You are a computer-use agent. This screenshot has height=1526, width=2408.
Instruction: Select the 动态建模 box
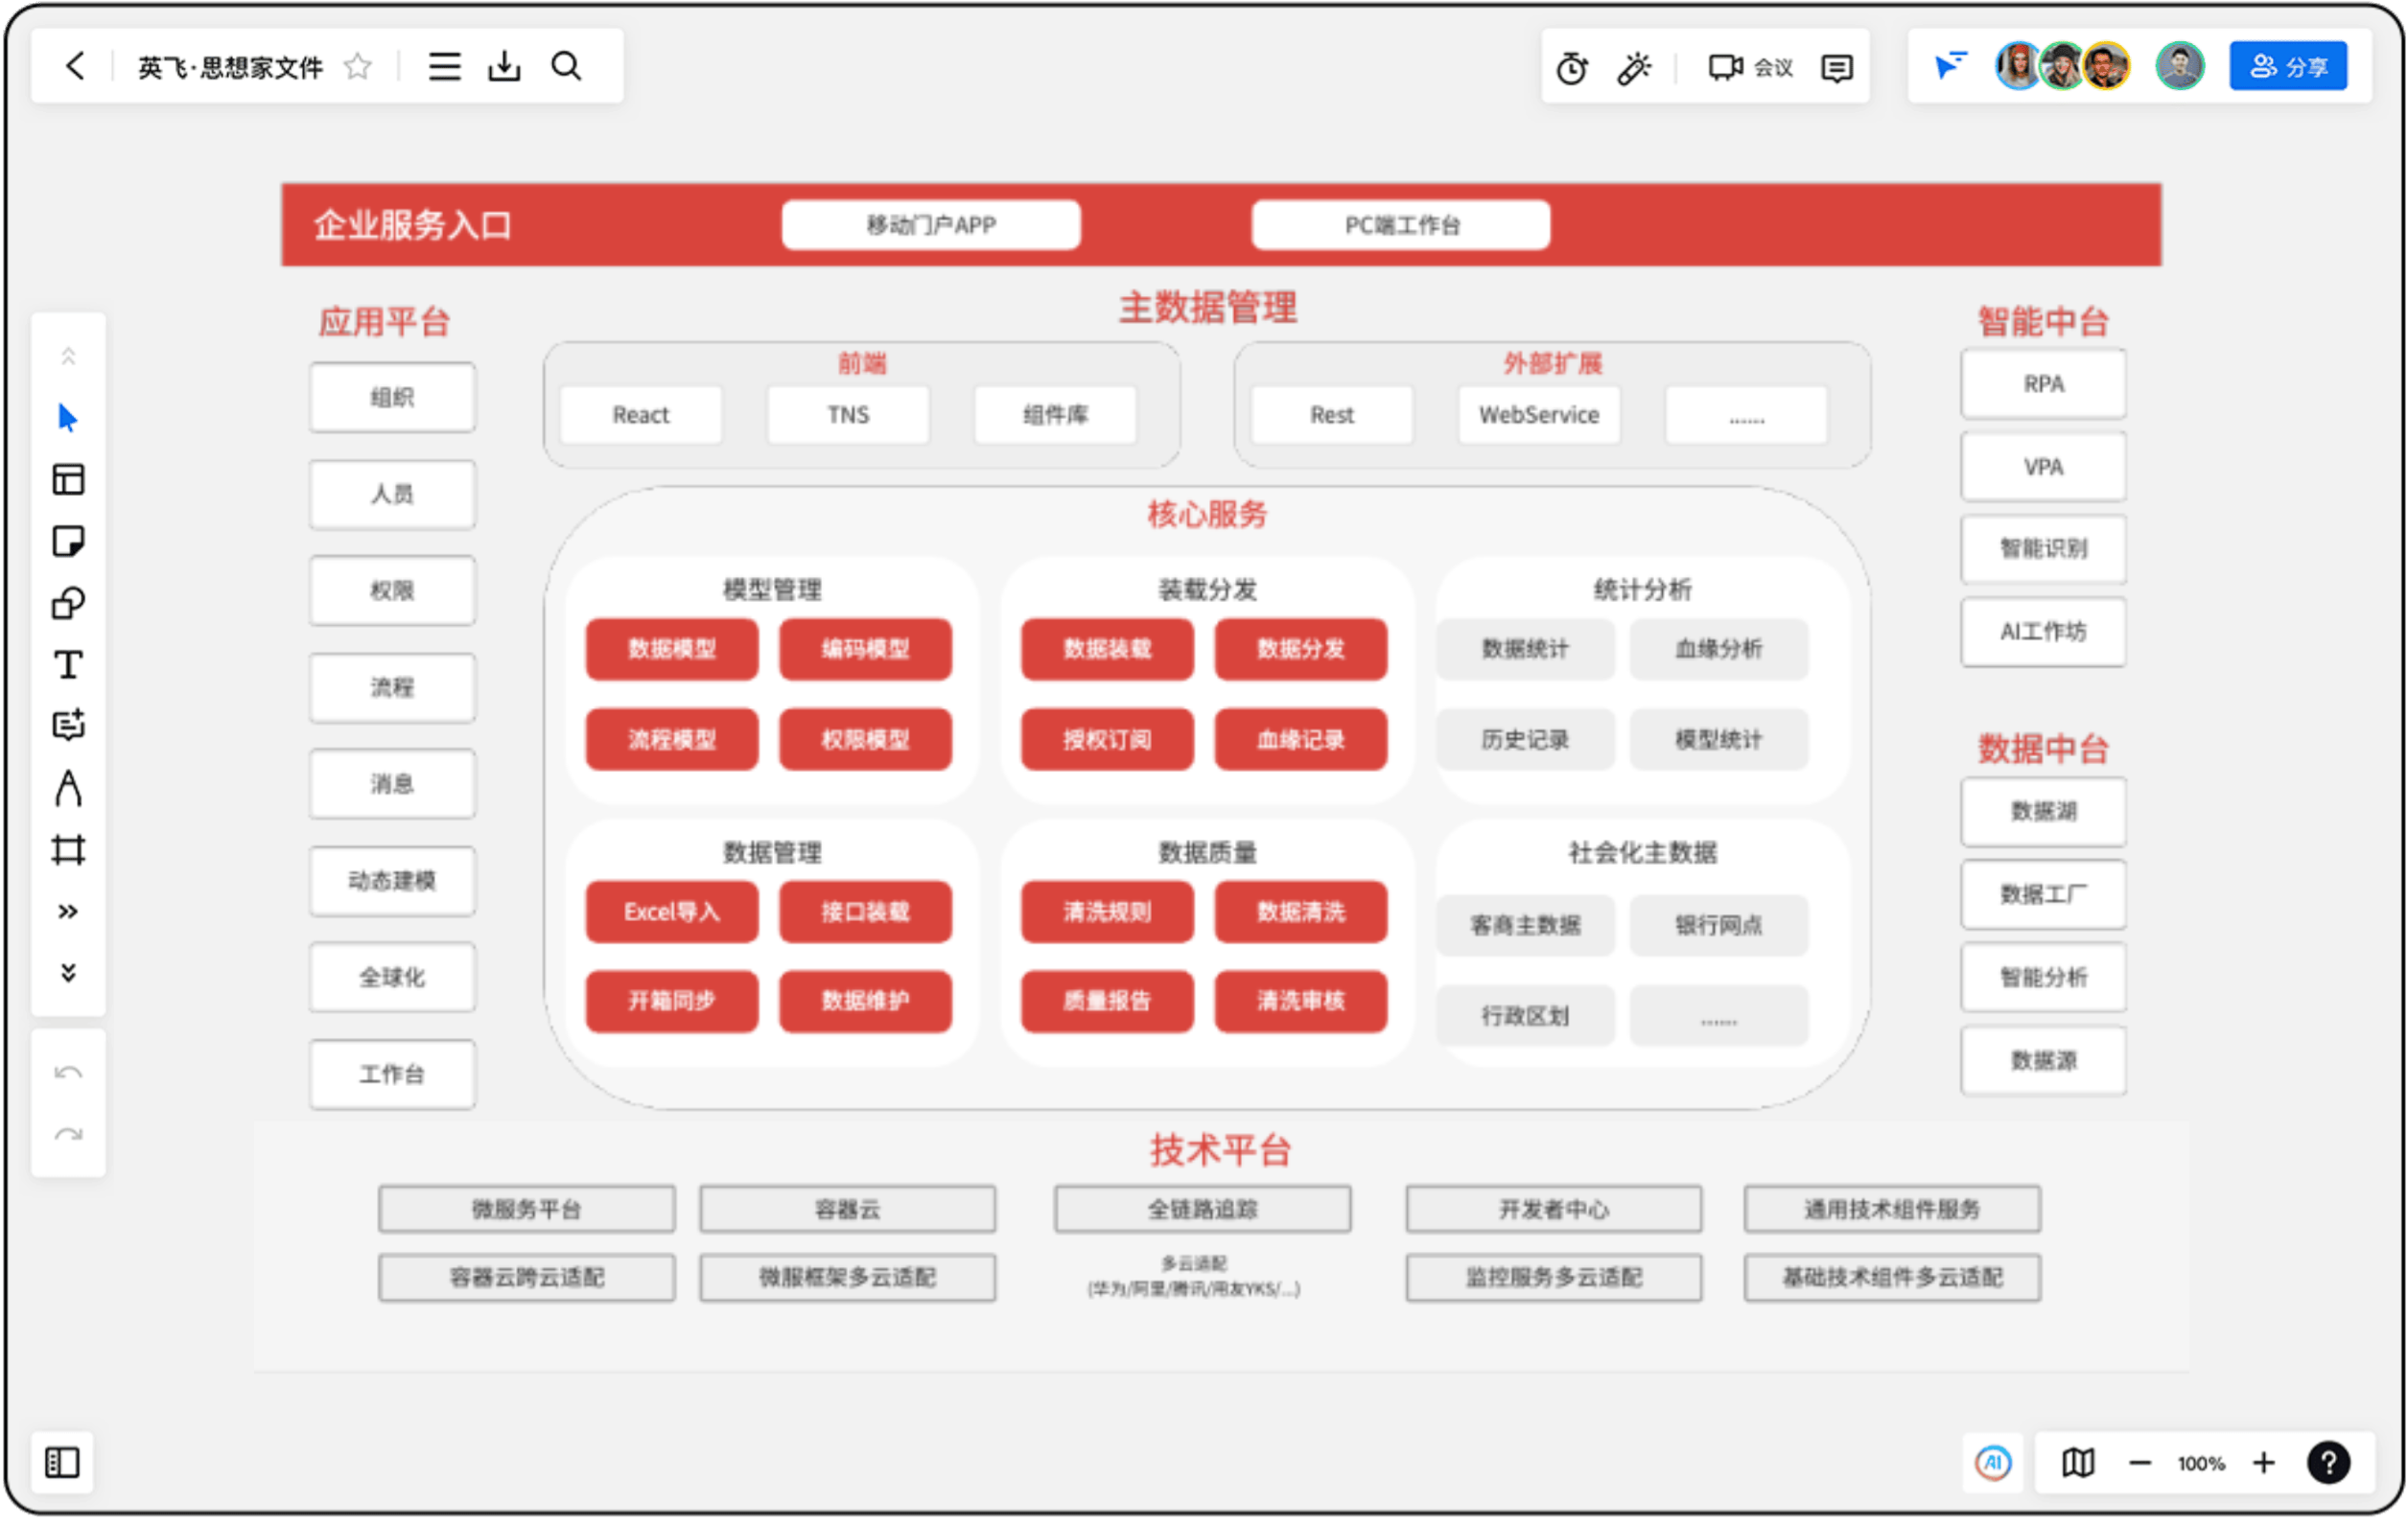pos(392,881)
